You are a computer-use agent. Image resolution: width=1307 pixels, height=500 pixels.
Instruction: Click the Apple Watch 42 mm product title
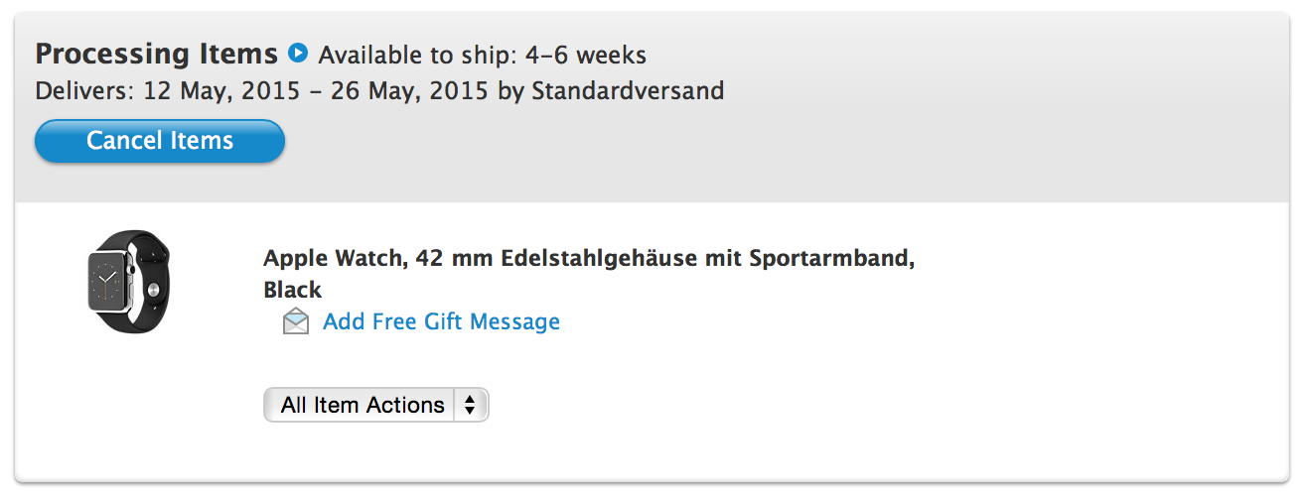click(x=588, y=259)
